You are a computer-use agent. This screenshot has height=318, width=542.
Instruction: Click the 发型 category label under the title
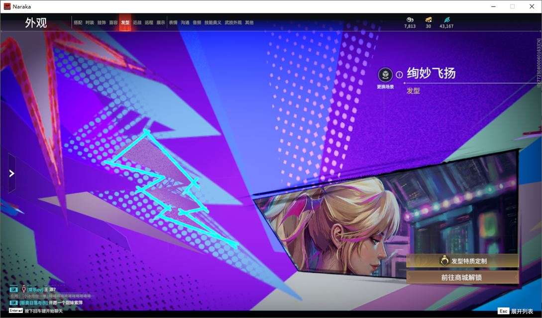click(413, 91)
